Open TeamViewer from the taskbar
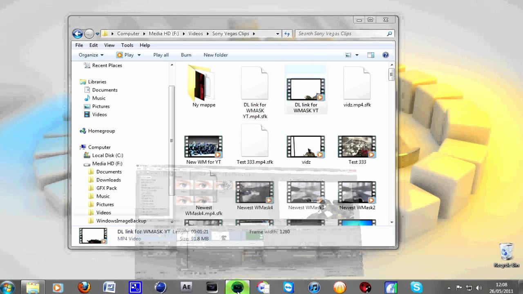This screenshot has width=523, height=294. click(x=288, y=287)
